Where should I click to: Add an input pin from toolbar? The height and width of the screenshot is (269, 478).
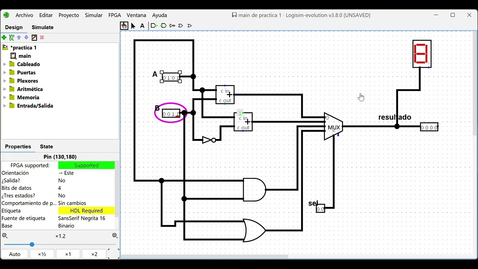pos(154,26)
